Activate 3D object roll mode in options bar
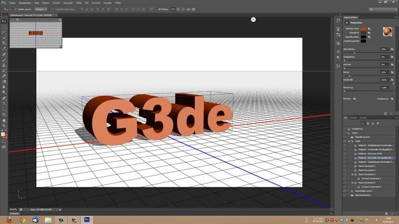Viewport: 399px width, 224px height. click(x=178, y=9)
